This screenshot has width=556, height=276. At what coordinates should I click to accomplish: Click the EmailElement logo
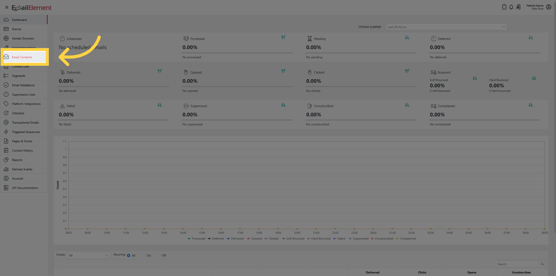32,8
